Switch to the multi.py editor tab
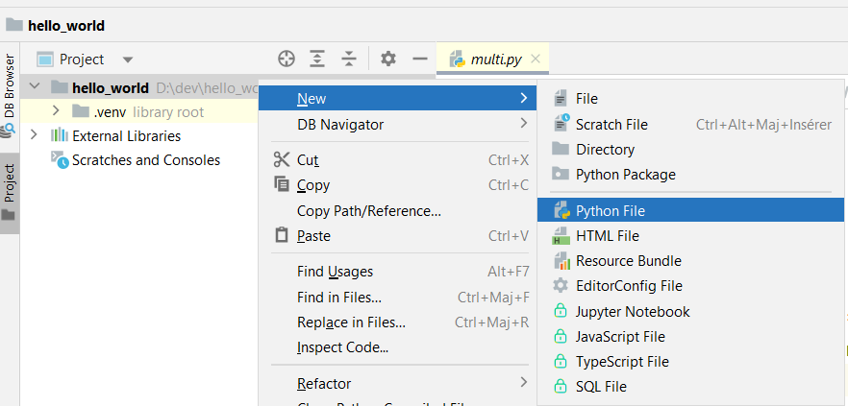The width and height of the screenshot is (848, 406). pos(495,60)
